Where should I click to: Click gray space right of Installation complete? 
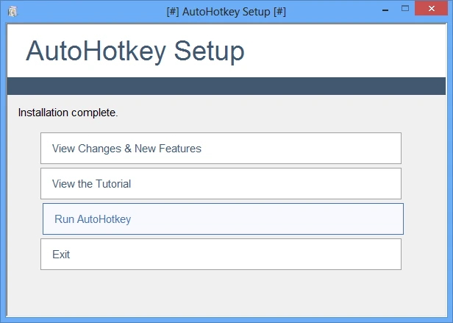[x=279, y=113]
